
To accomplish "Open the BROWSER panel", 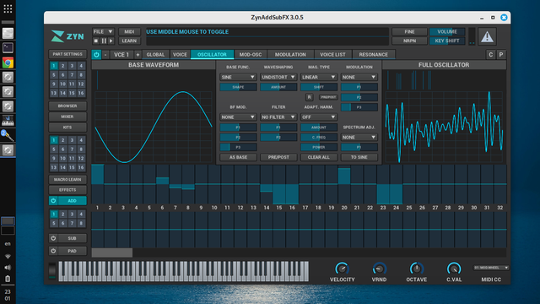I will (x=67, y=106).
